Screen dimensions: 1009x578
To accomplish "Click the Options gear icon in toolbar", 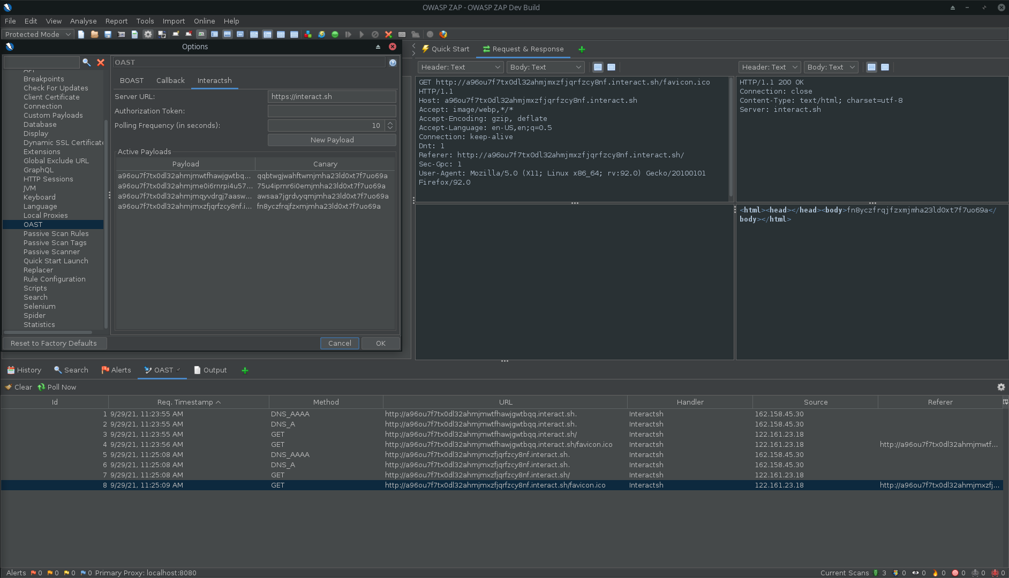I will coord(148,34).
